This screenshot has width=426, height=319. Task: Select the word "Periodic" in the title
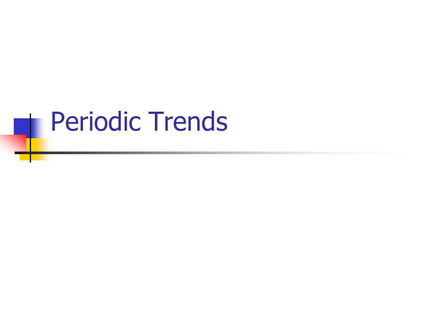click(x=96, y=121)
